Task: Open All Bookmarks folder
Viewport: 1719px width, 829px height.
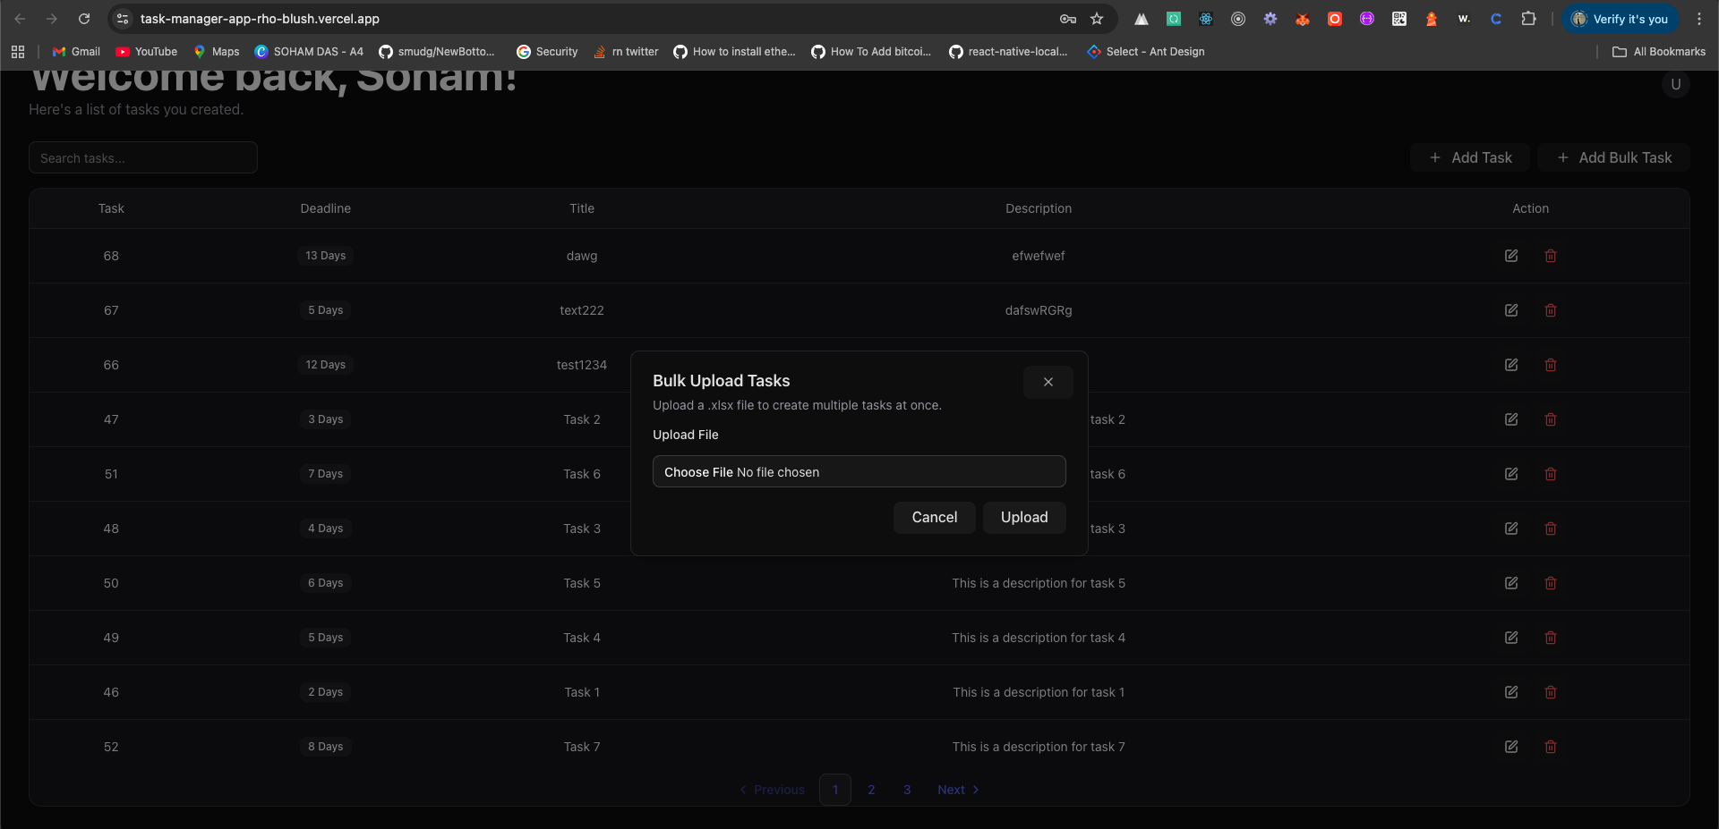Action: click(x=1659, y=52)
